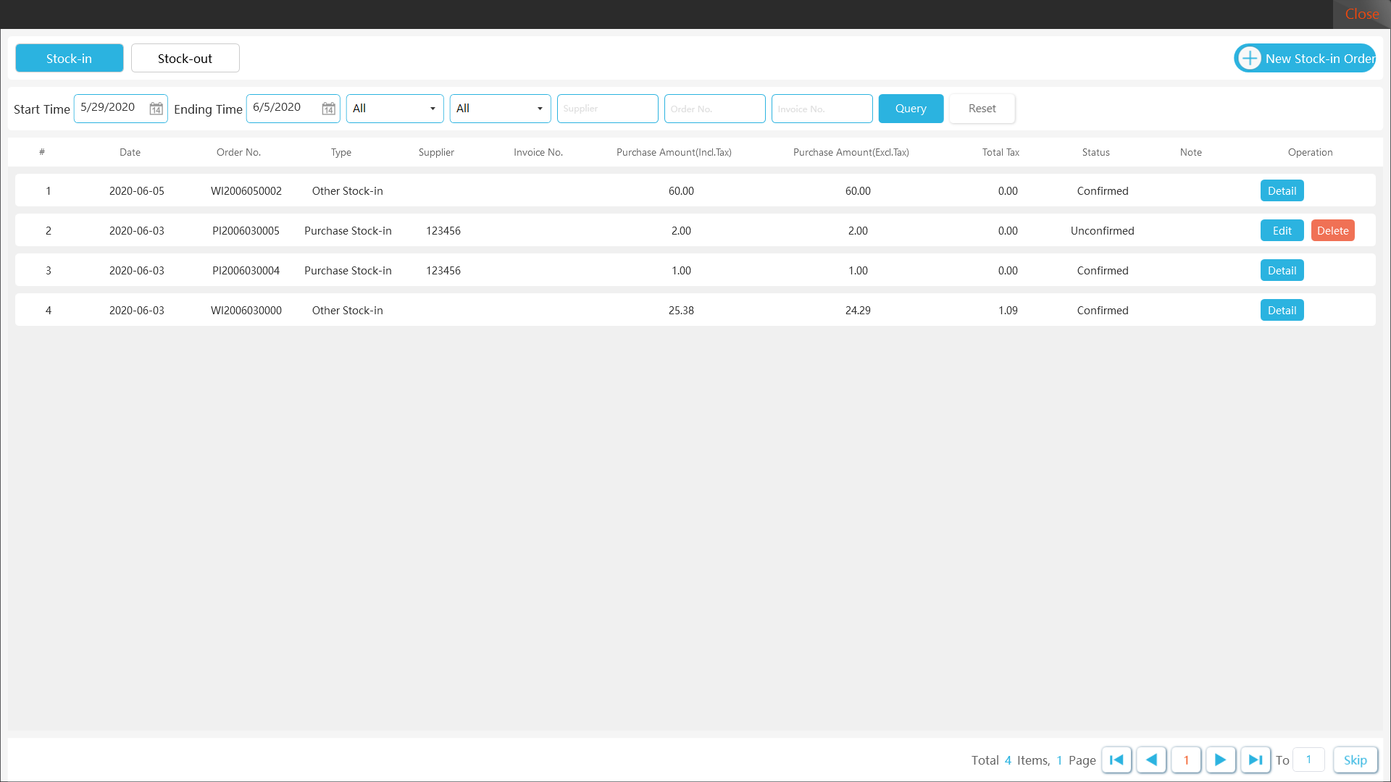View Detail of order WI2006050002
Image resolution: width=1391 pixels, height=782 pixels.
[x=1282, y=190]
